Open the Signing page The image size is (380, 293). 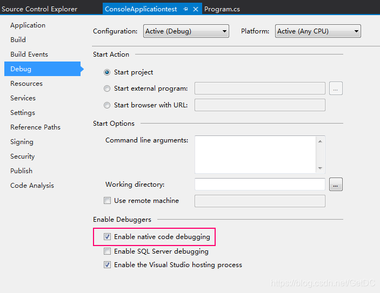[x=22, y=142]
